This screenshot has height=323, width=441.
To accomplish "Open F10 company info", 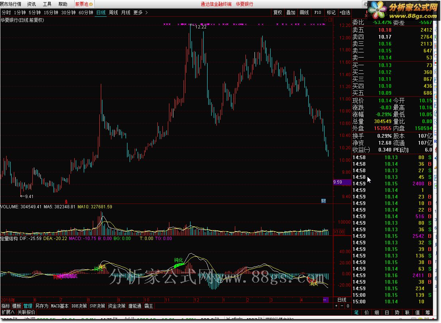I will point(318,12).
